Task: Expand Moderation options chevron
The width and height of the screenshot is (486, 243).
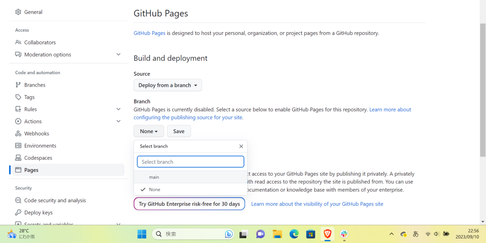Action: tap(118, 54)
